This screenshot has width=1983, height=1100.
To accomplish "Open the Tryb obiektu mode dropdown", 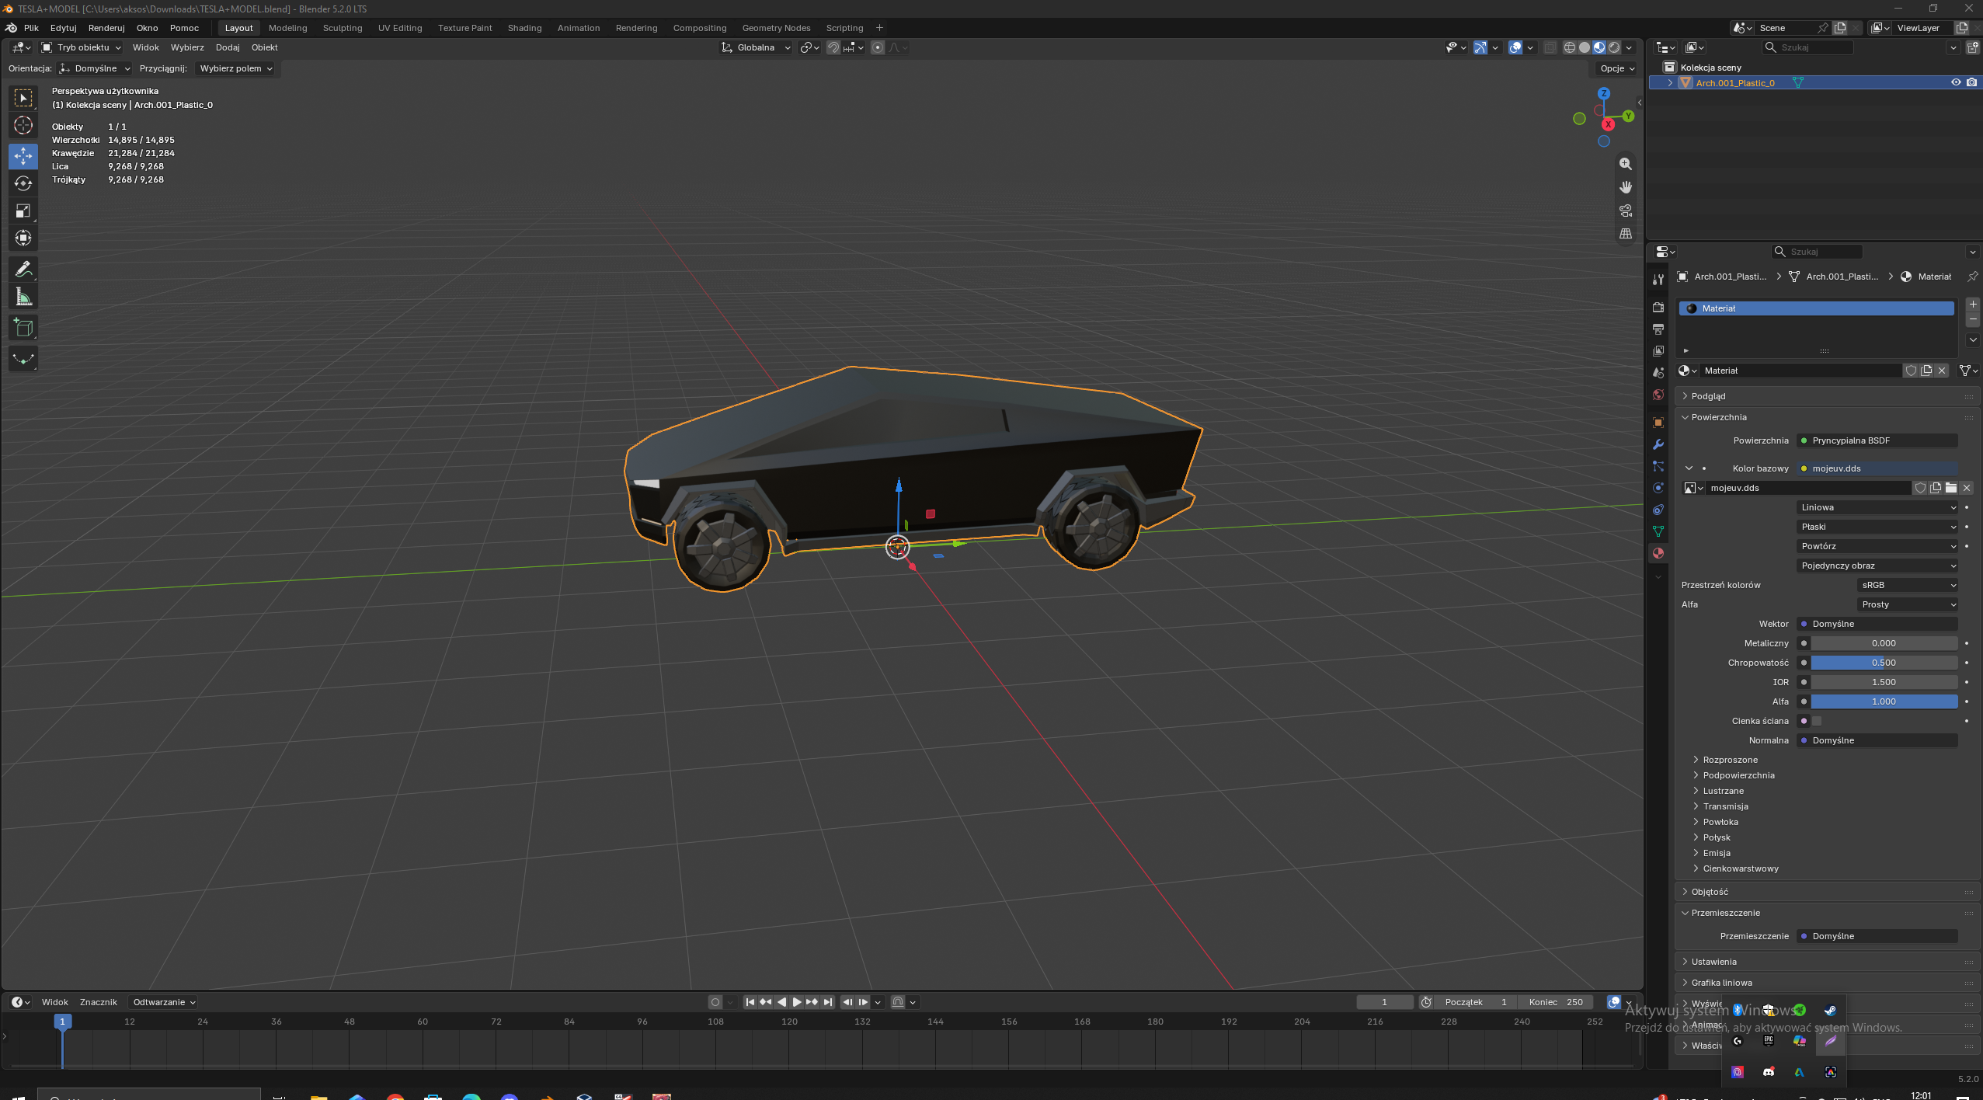I will (x=81, y=47).
